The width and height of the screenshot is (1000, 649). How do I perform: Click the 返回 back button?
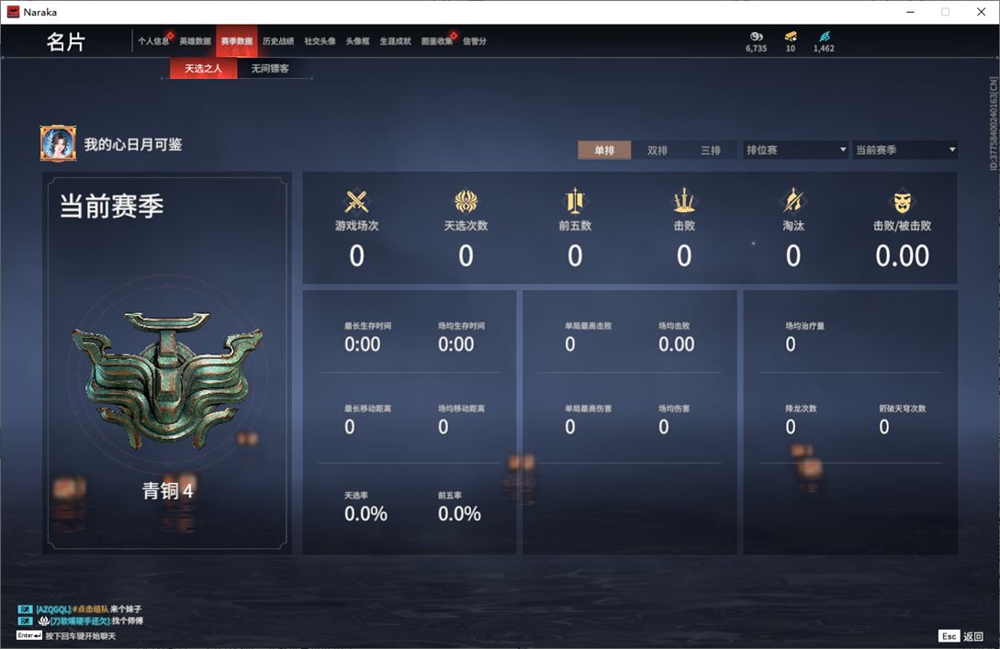click(x=972, y=636)
